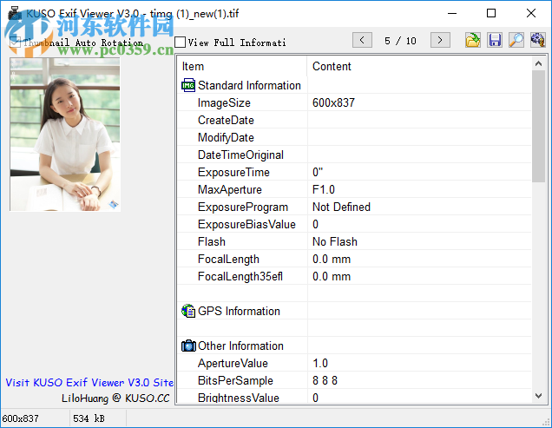The image size is (552, 428).
Task: Click the vertical scrollbar thumb
Action: click(538, 126)
